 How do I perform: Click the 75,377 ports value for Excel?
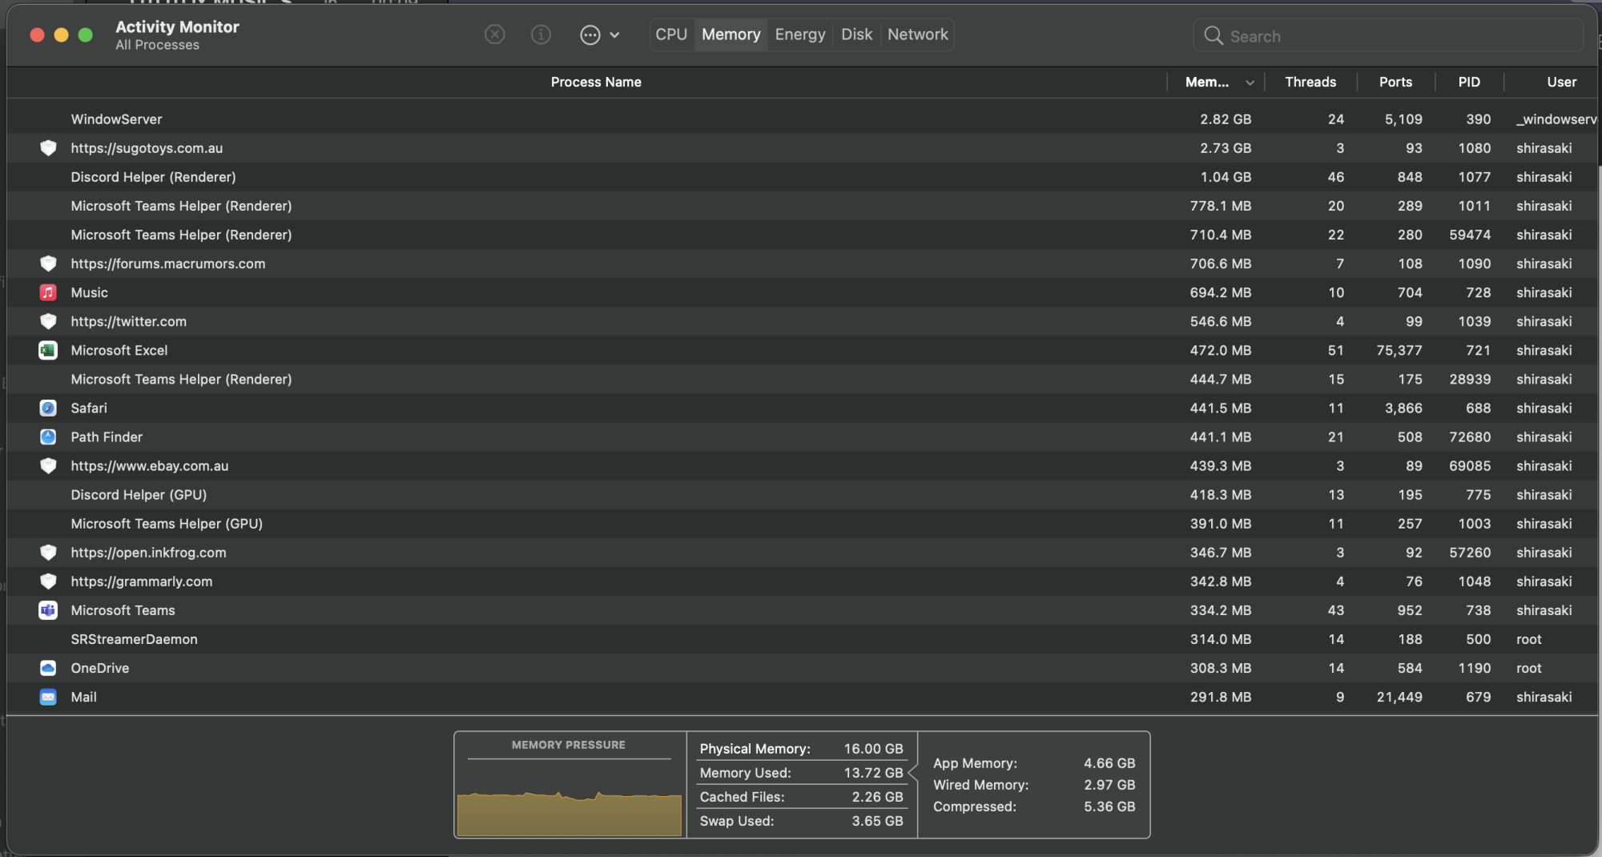[x=1399, y=350]
